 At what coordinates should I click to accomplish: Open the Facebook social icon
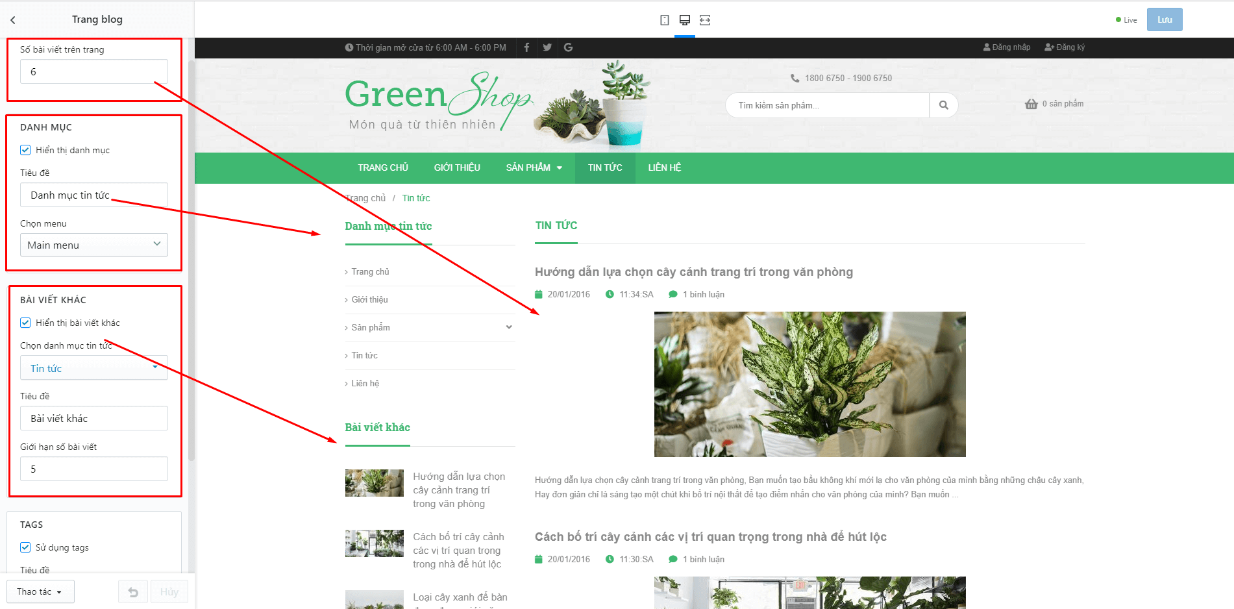coord(526,47)
